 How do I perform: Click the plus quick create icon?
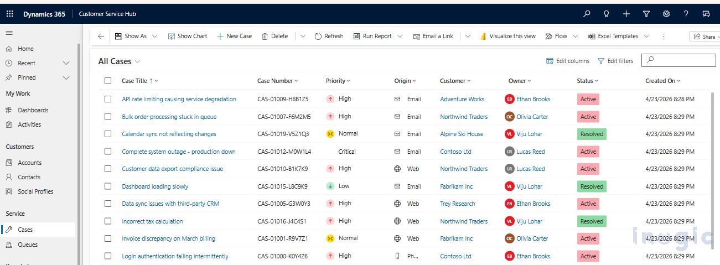(626, 14)
